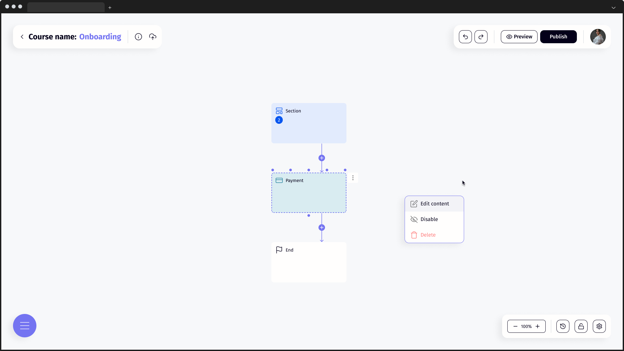Toggle the canvas lock icon

click(581, 326)
